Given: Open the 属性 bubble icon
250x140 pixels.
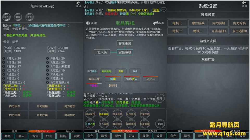Looking at the screenshot, I should point(6,17).
